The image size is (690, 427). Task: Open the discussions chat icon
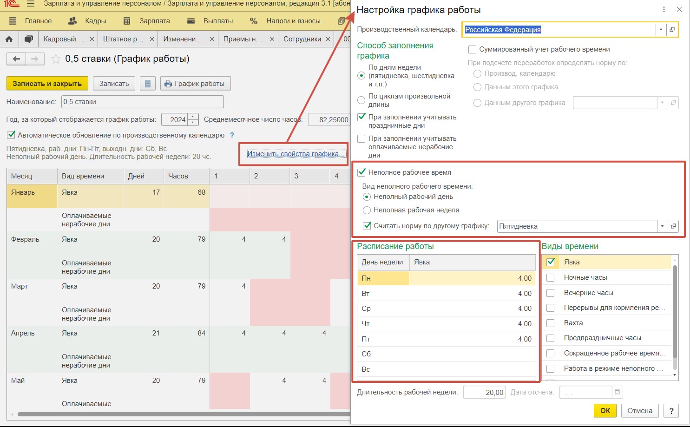pyautogui.click(x=28, y=39)
